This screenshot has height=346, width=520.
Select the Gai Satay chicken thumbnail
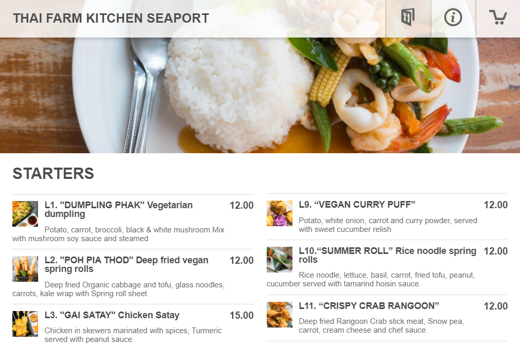25,324
